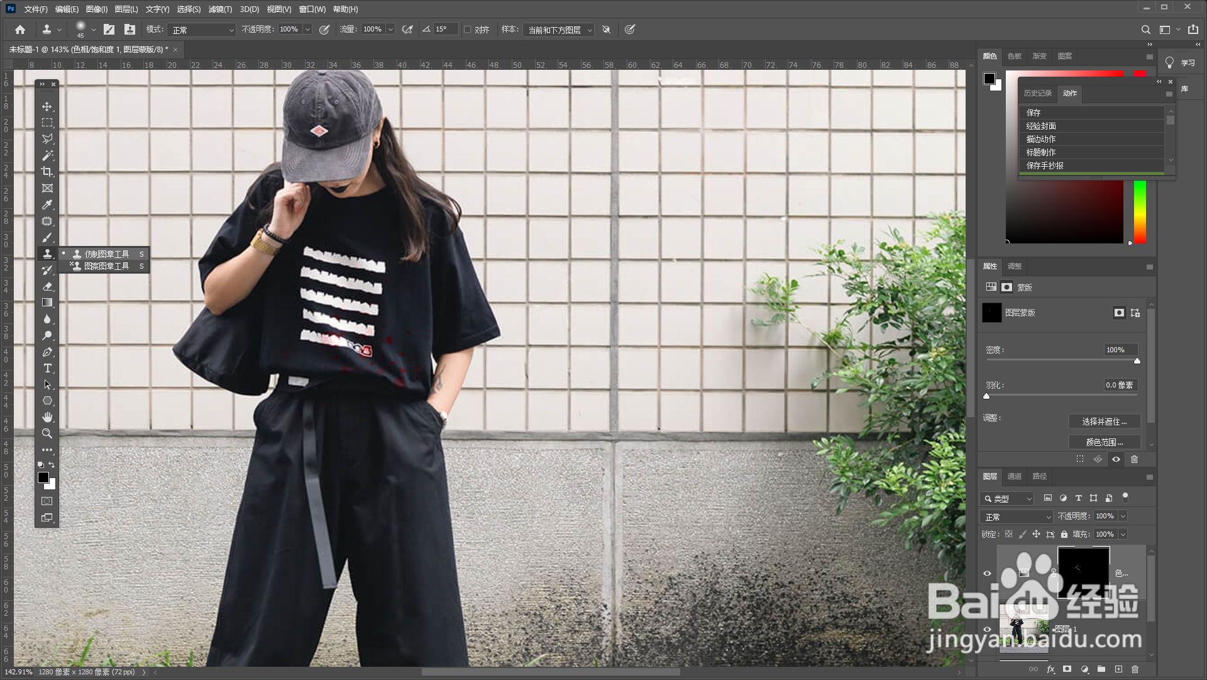Select the Move tool
The width and height of the screenshot is (1207, 680).
(47, 106)
